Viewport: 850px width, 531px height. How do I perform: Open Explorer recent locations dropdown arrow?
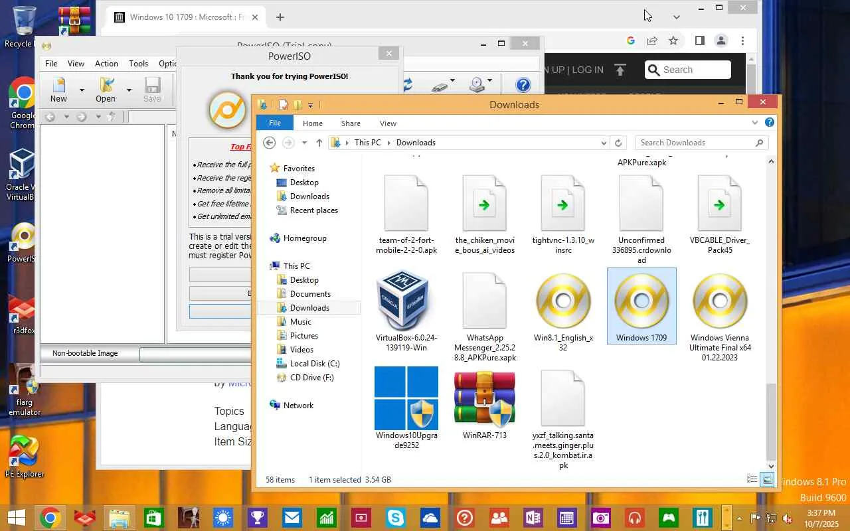[304, 143]
